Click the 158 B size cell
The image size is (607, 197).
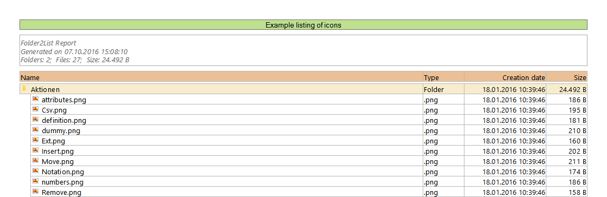(x=567, y=192)
